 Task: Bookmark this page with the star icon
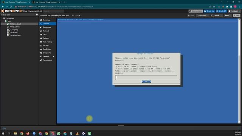[214, 7]
